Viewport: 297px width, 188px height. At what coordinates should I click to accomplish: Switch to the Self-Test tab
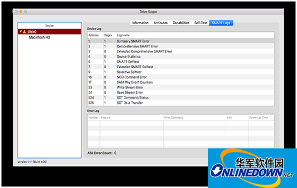(x=200, y=23)
